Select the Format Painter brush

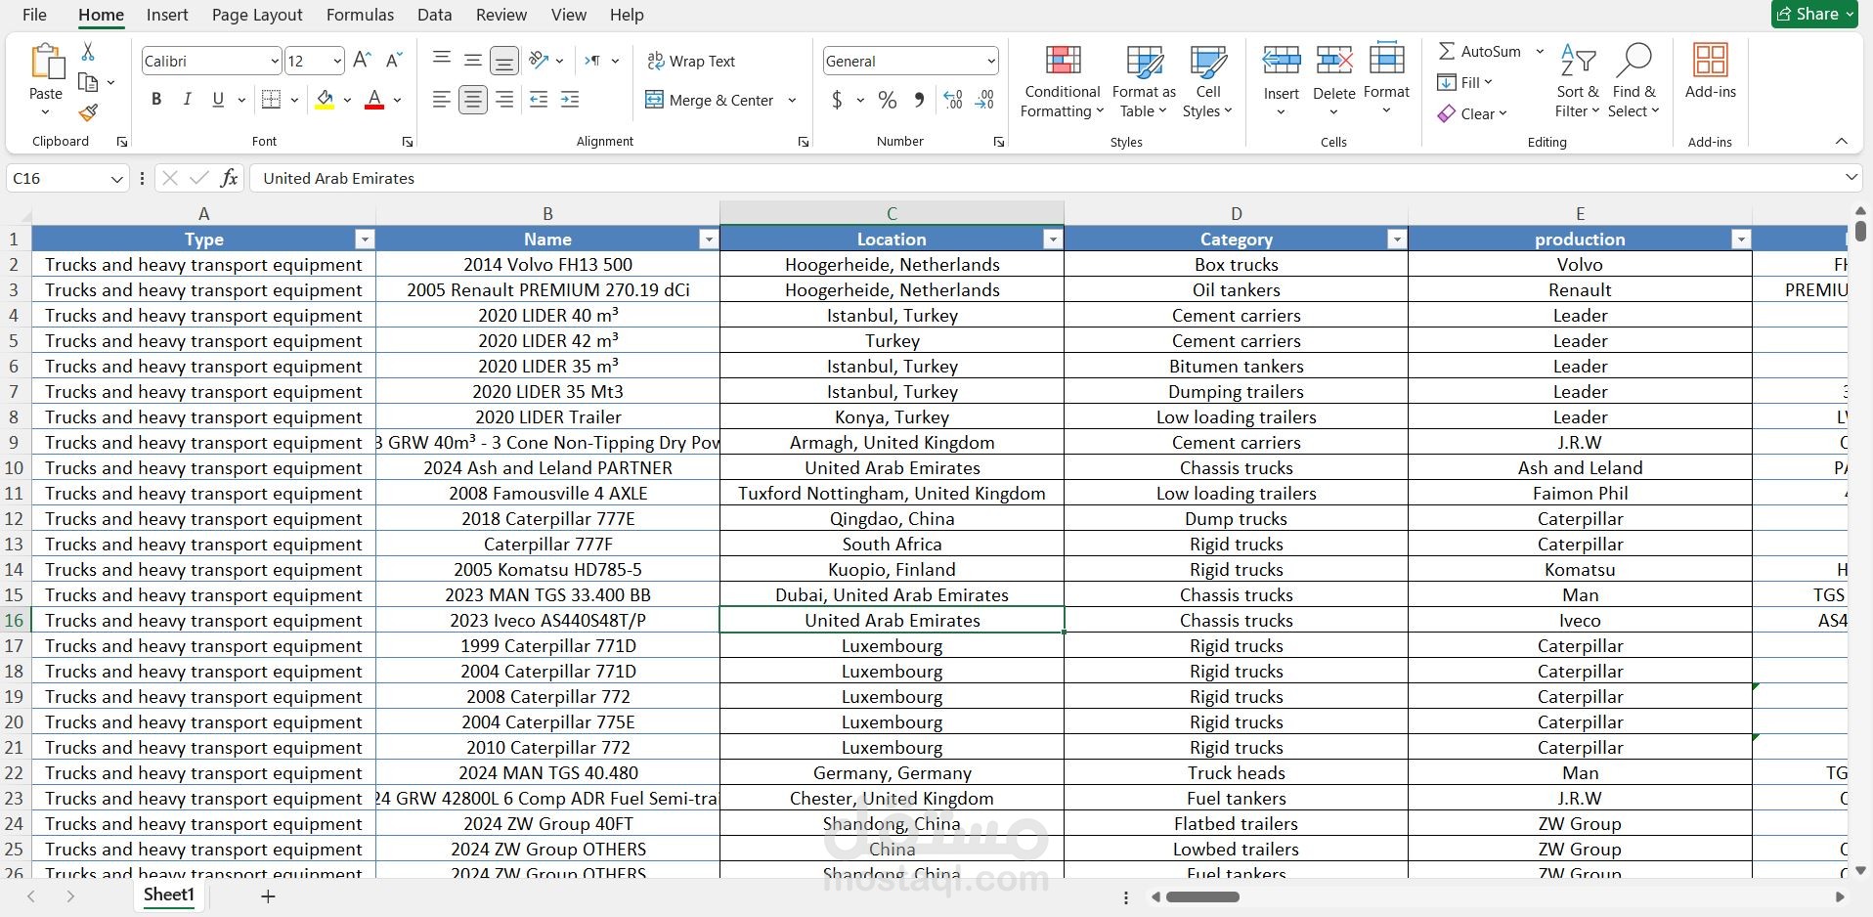click(88, 113)
